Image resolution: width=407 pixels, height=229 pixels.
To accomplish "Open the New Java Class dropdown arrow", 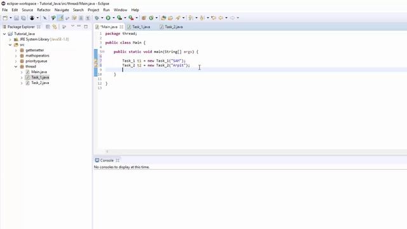I will [x=156, y=18].
